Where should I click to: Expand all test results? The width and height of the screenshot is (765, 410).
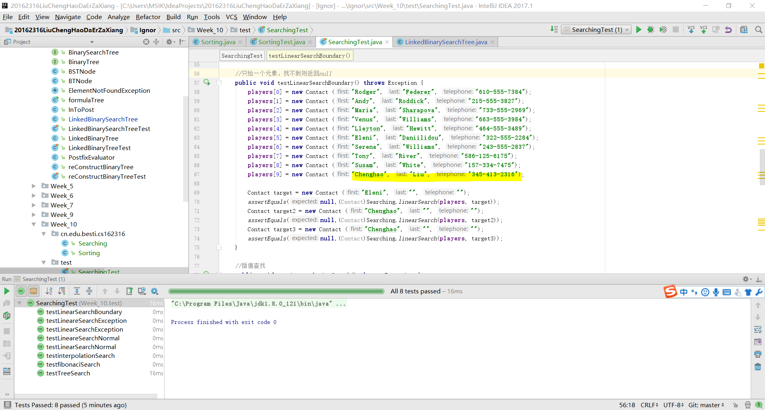click(x=77, y=291)
